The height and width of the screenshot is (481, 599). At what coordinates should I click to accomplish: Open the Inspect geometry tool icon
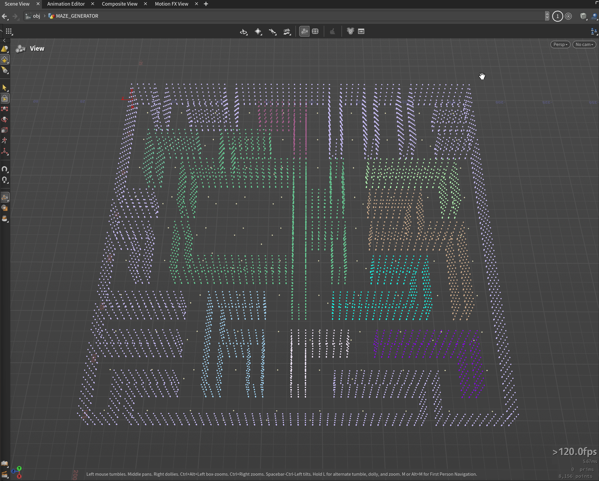tap(4, 218)
